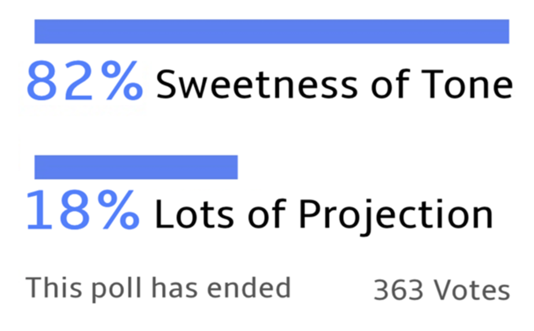The image size is (534, 331).
Task: Click the 82% blue result bar
Action: click(272, 31)
